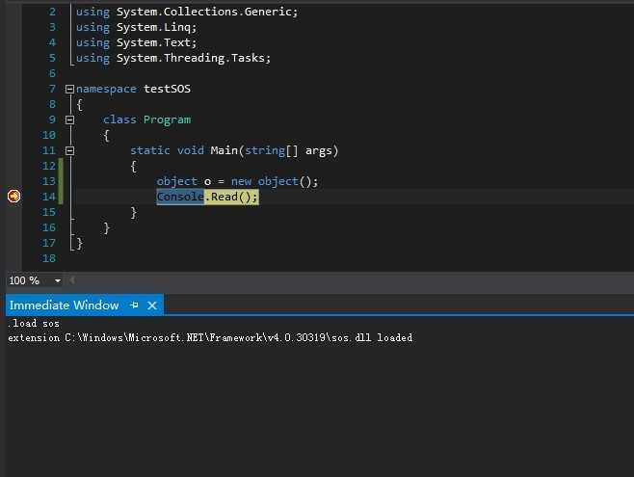Collapse the namespace testSOS block
The width and height of the screenshot is (634, 477).
pyautogui.click(x=69, y=89)
